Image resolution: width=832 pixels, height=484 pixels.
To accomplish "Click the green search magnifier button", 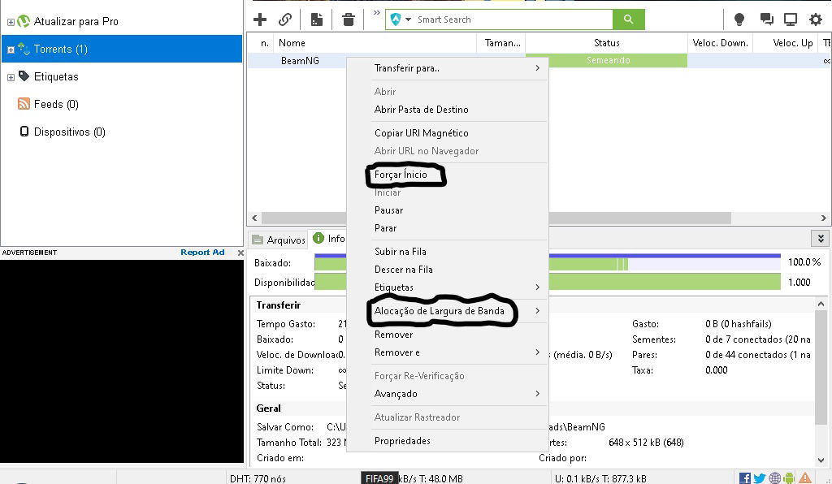I will coord(628,19).
